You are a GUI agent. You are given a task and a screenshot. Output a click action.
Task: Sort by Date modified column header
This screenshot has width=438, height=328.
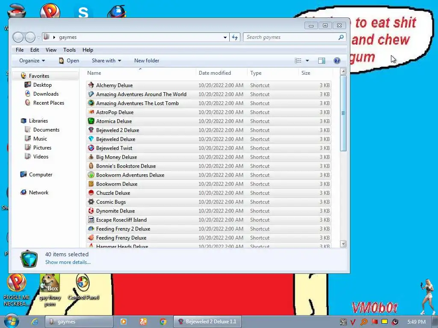pos(222,73)
